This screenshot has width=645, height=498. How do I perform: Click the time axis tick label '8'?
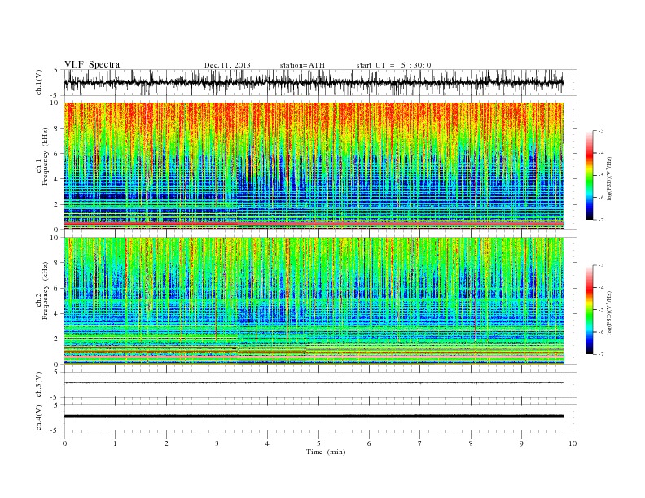click(471, 443)
